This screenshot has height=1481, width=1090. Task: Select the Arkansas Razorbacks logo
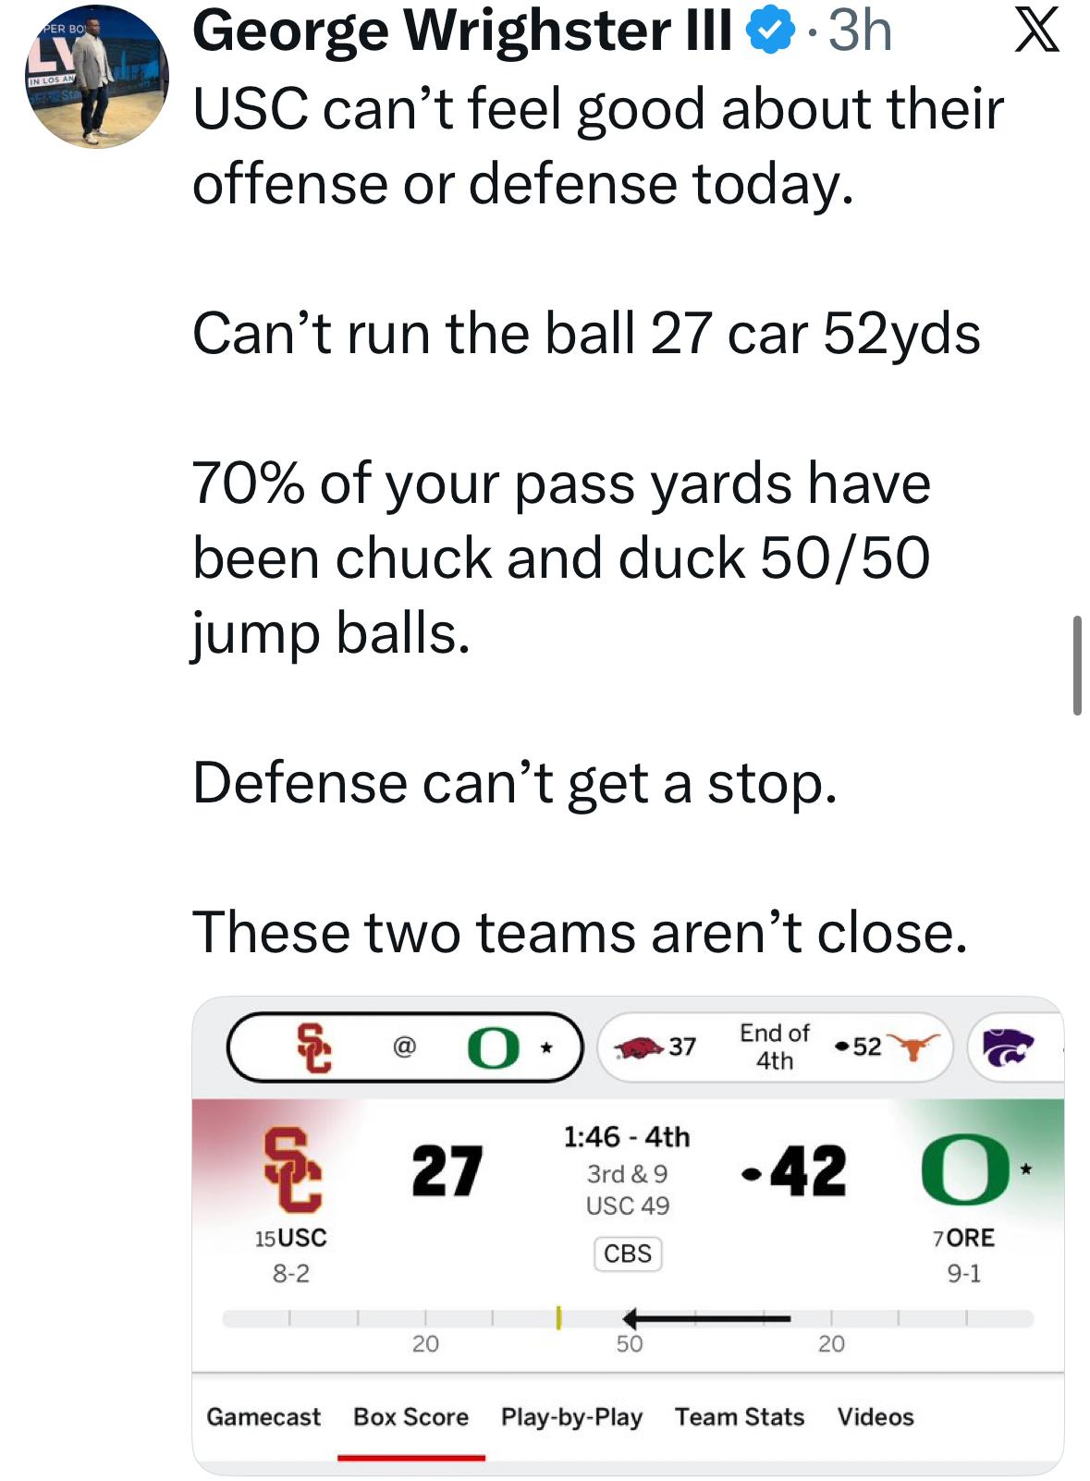642,1048
